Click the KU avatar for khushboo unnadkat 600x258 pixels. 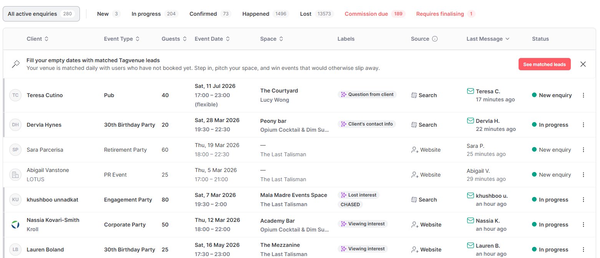coord(15,200)
